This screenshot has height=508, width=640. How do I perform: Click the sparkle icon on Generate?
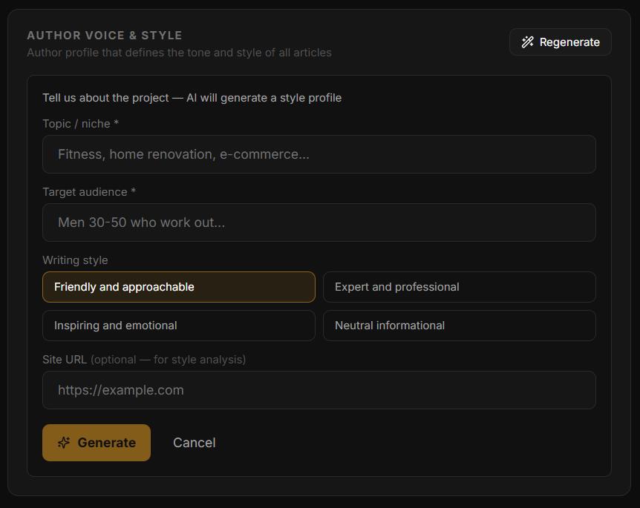click(x=64, y=443)
